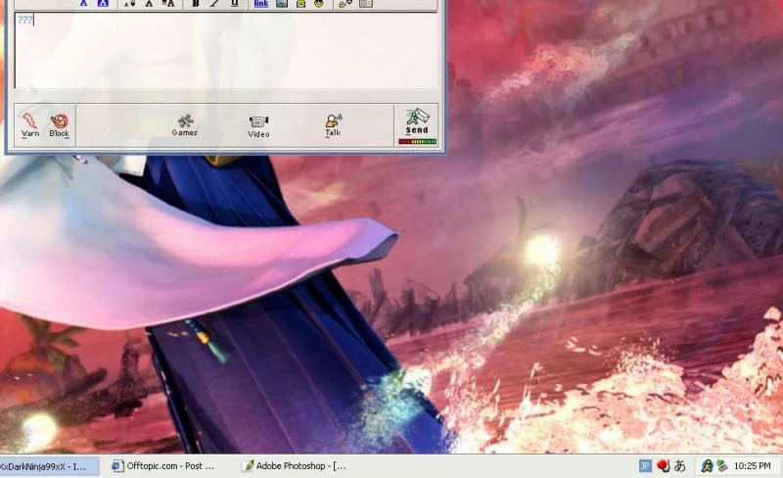Viewport: 783px width, 478px height.
Task: Insert a picture into the message
Action: point(282,4)
